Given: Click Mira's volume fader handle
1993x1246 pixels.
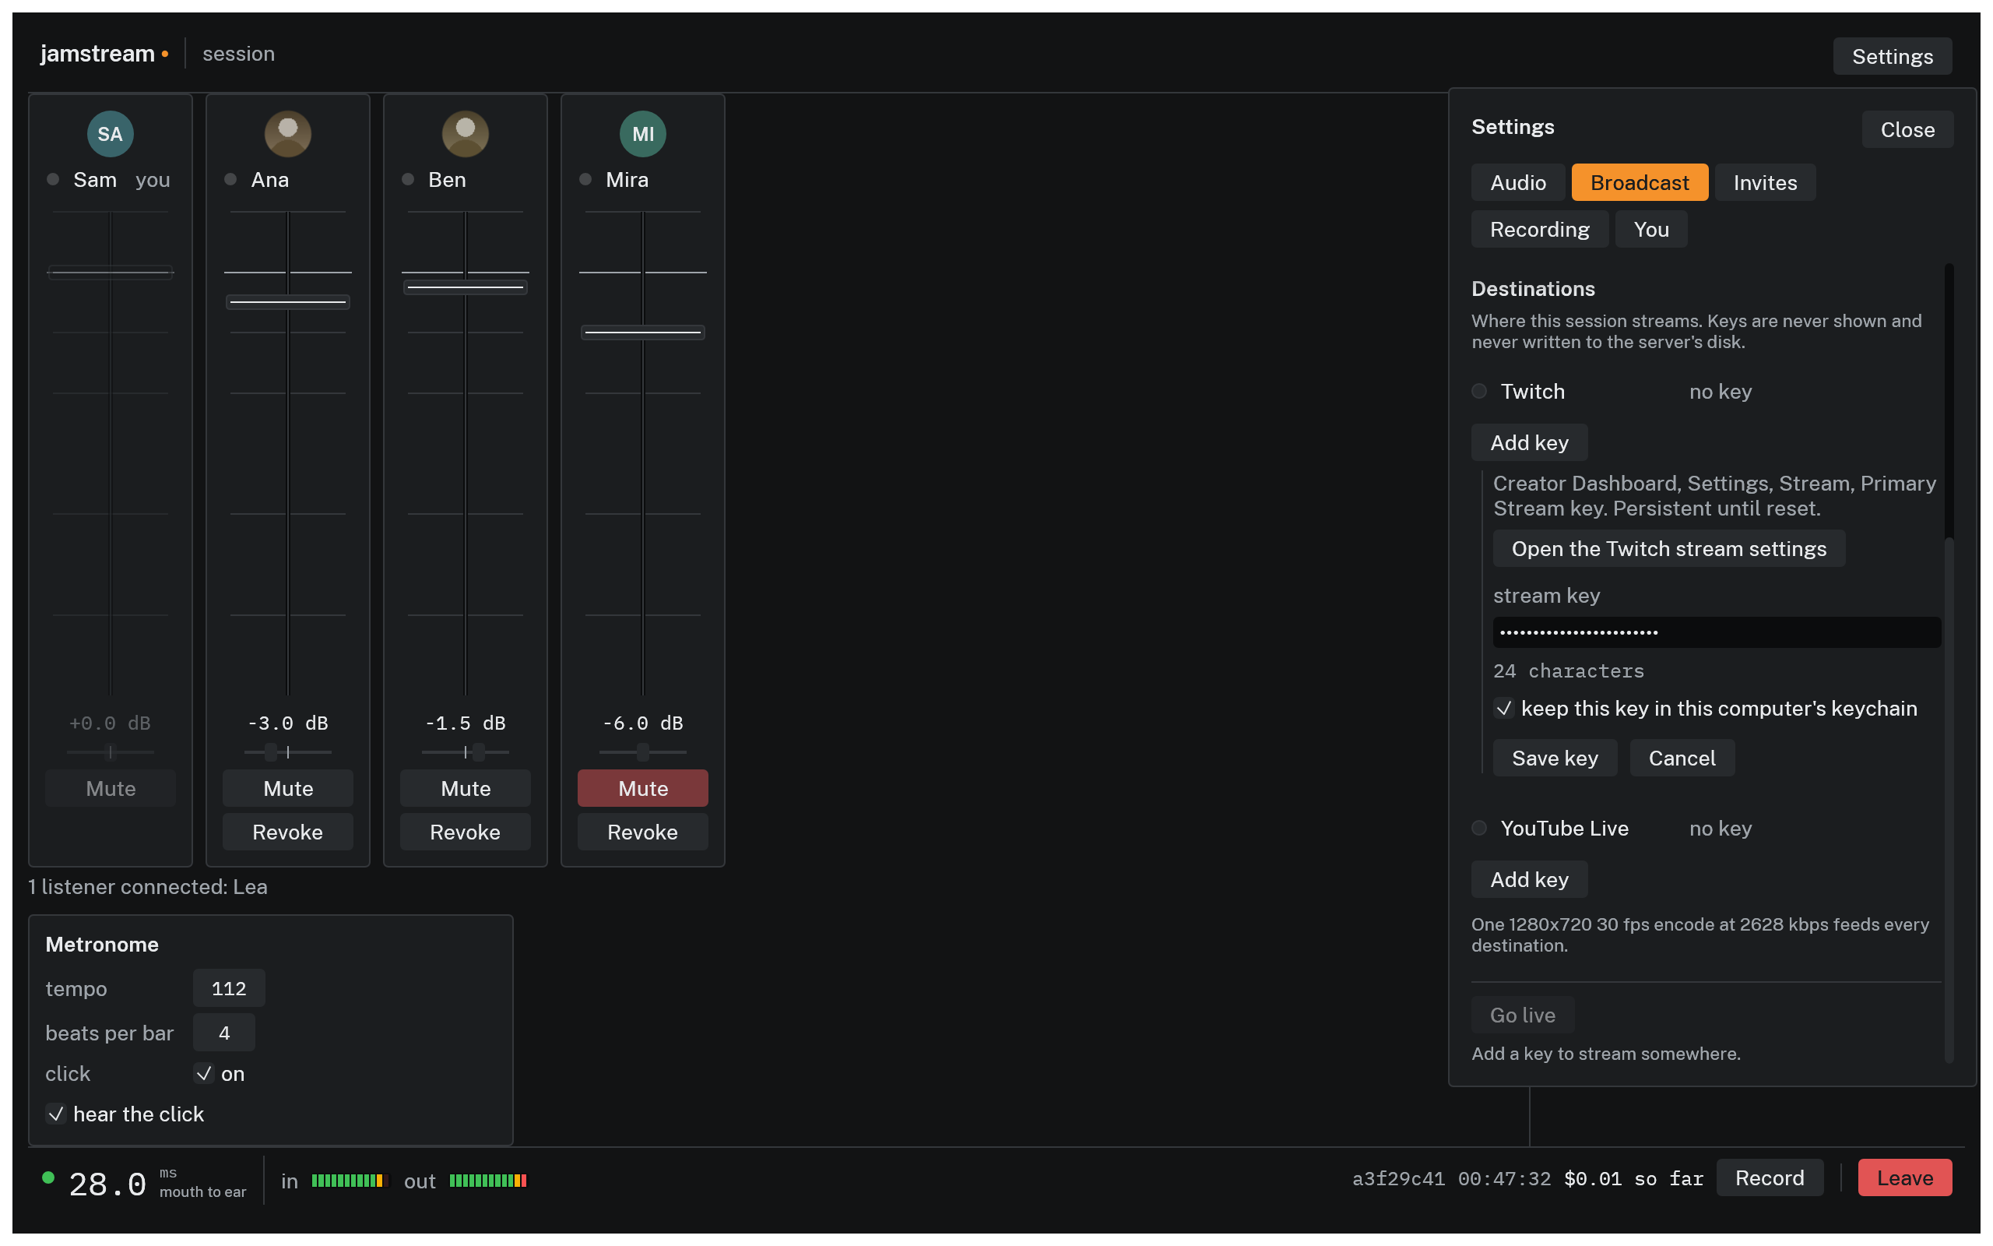Looking at the screenshot, I should click(642, 332).
